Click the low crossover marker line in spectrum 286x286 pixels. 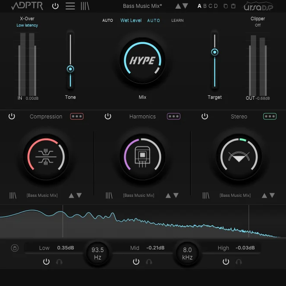tap(63, 221)
